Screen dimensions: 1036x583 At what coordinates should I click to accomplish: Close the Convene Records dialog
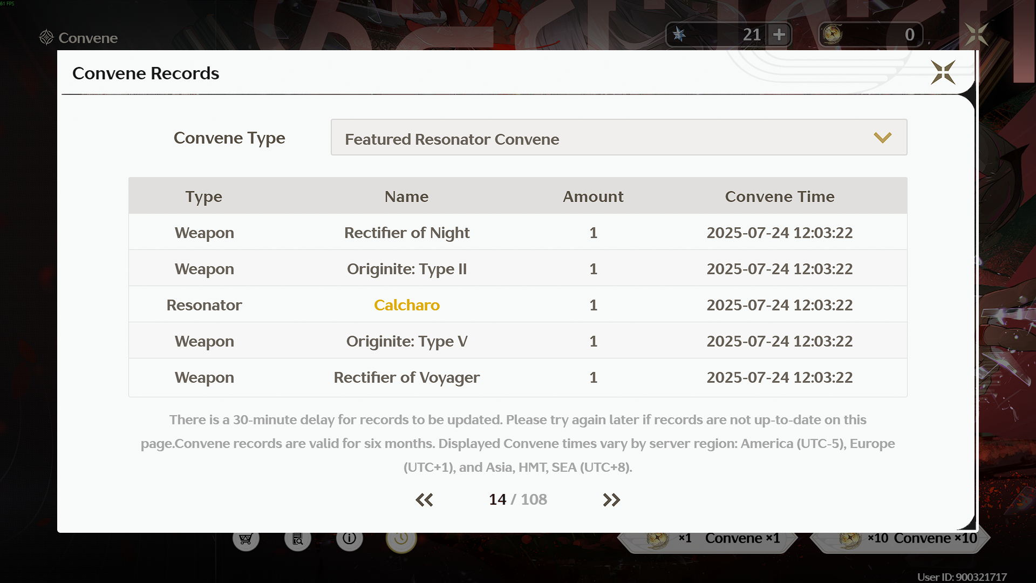[943, 72]
